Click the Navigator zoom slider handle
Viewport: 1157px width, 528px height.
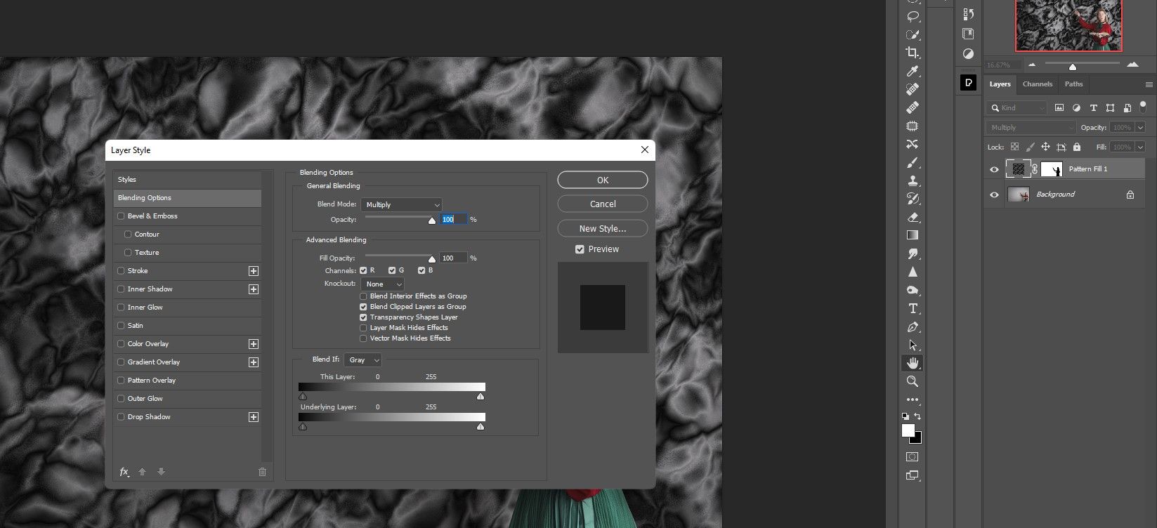[1073, 67]
